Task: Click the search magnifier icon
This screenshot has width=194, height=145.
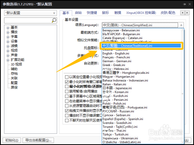Action: point(54,20)
